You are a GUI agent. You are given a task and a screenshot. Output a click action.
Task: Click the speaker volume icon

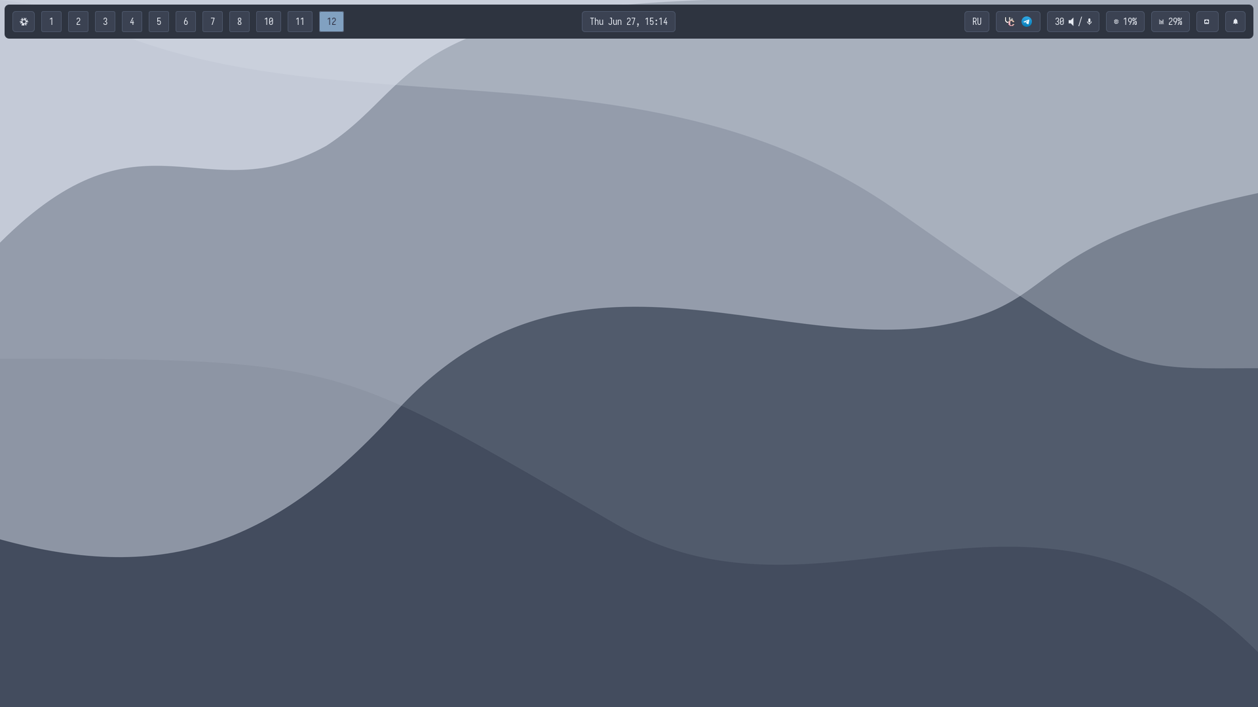pyautogui.click(x=1071, y=22)
